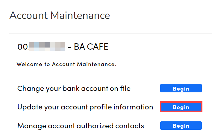Click the word 'Welcome' in the greeting

28,64
